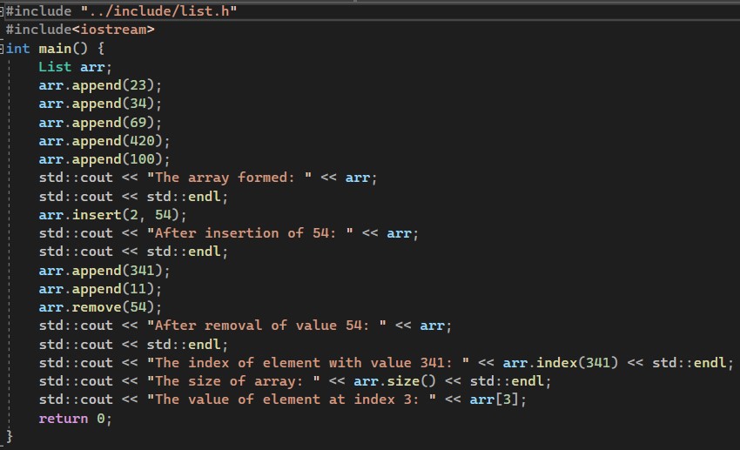This screenshot has width=740, height=450.
Task: Click the arr.size() call
Action: coord(395,381)
